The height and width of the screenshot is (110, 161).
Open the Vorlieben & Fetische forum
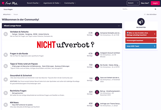click(x=19, y=32)
